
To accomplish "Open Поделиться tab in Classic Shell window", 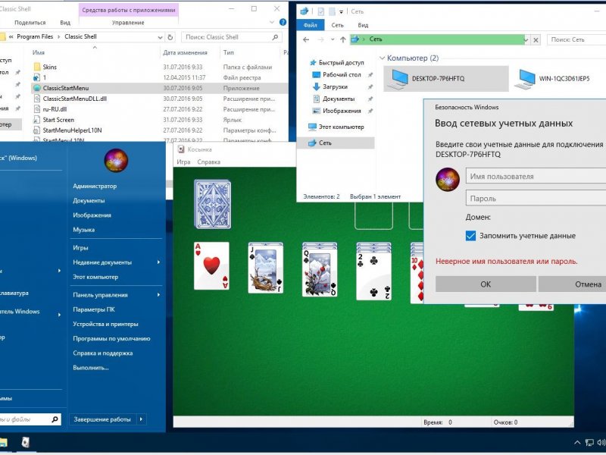I will click(x=30, y=23).
